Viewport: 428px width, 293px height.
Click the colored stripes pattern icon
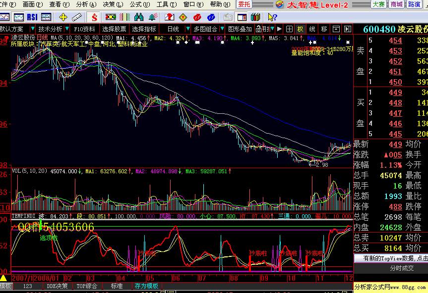pos(125,17)
